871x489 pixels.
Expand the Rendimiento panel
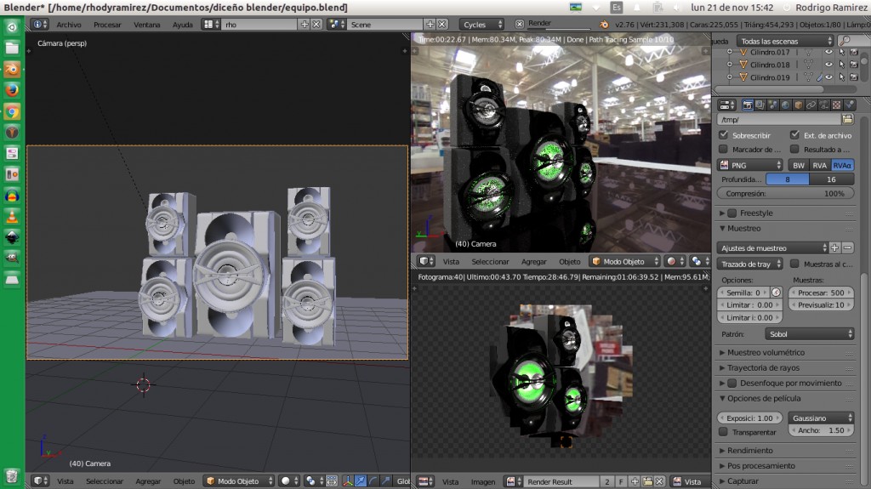(x=749, y=450)
